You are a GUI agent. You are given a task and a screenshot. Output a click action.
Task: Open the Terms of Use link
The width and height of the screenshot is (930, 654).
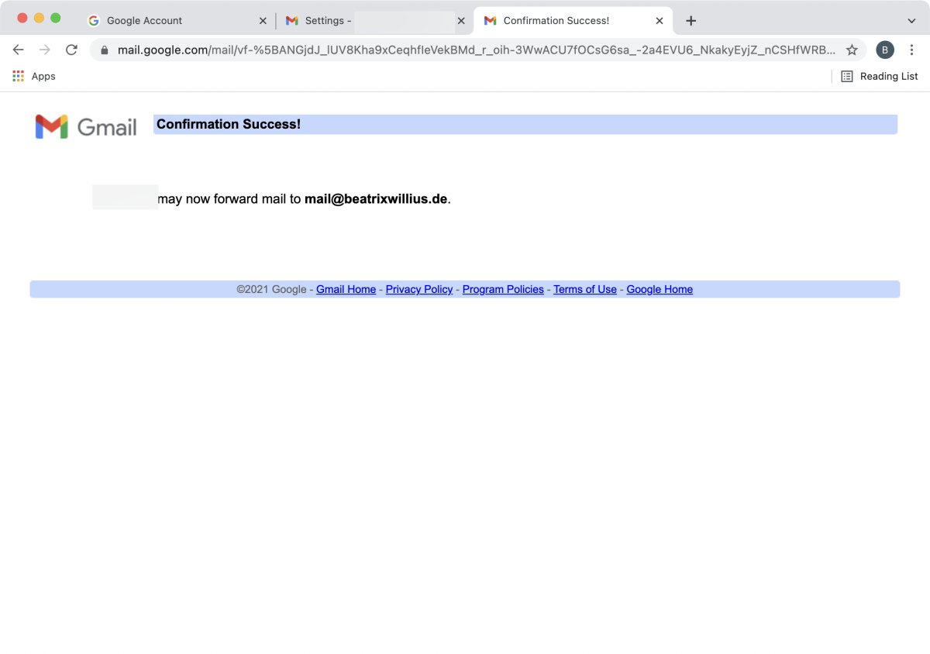coord(585,289)
